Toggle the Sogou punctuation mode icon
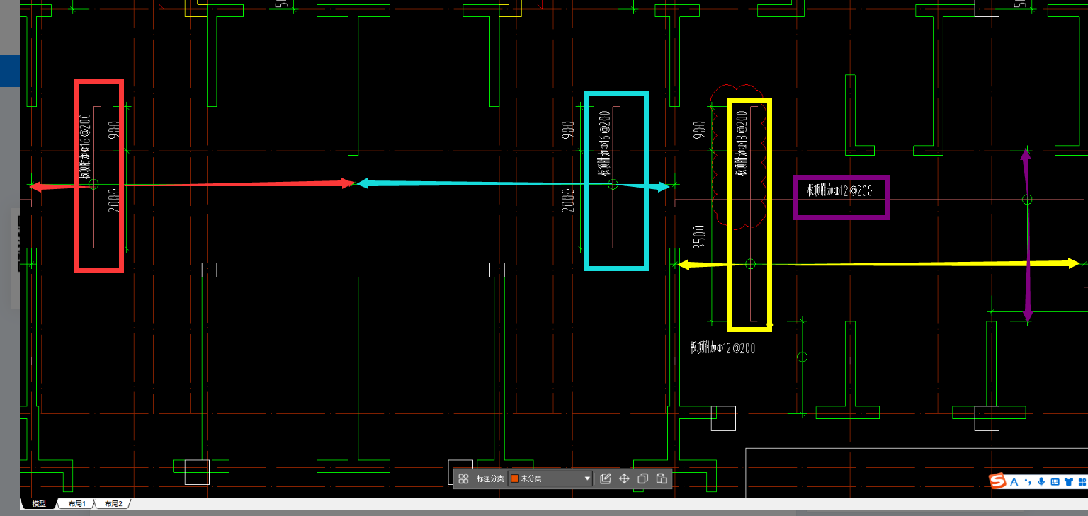The height and width of the screenshot is (516, 1088). (1028, 481)
